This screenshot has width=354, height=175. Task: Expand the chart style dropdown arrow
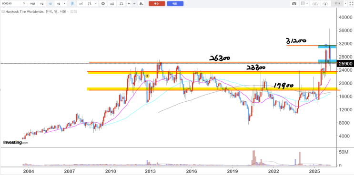click(x=96, y=4)
